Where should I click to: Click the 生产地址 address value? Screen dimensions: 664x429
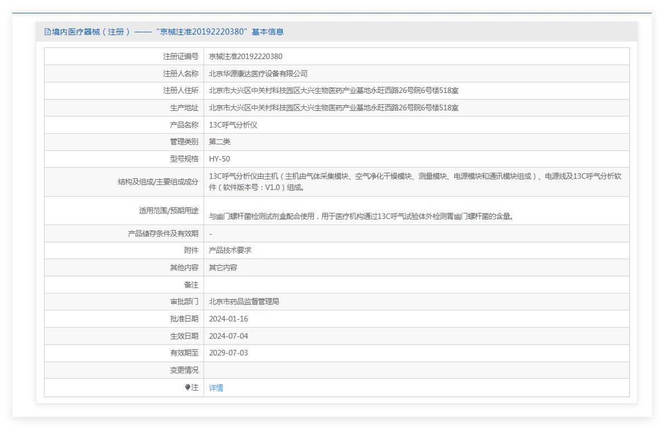(x=333, y=108)
